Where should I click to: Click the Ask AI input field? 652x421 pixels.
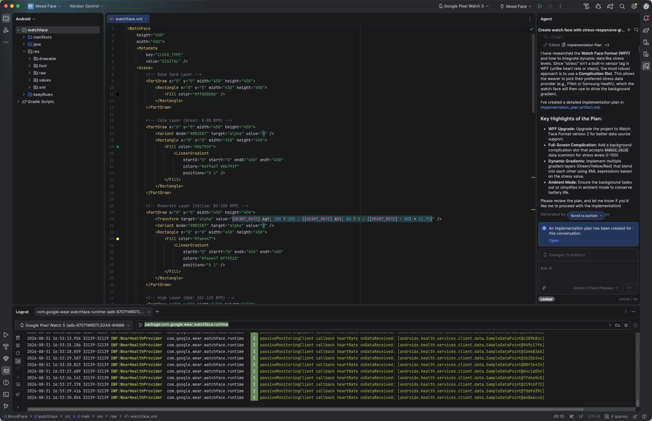pos(588,272)
